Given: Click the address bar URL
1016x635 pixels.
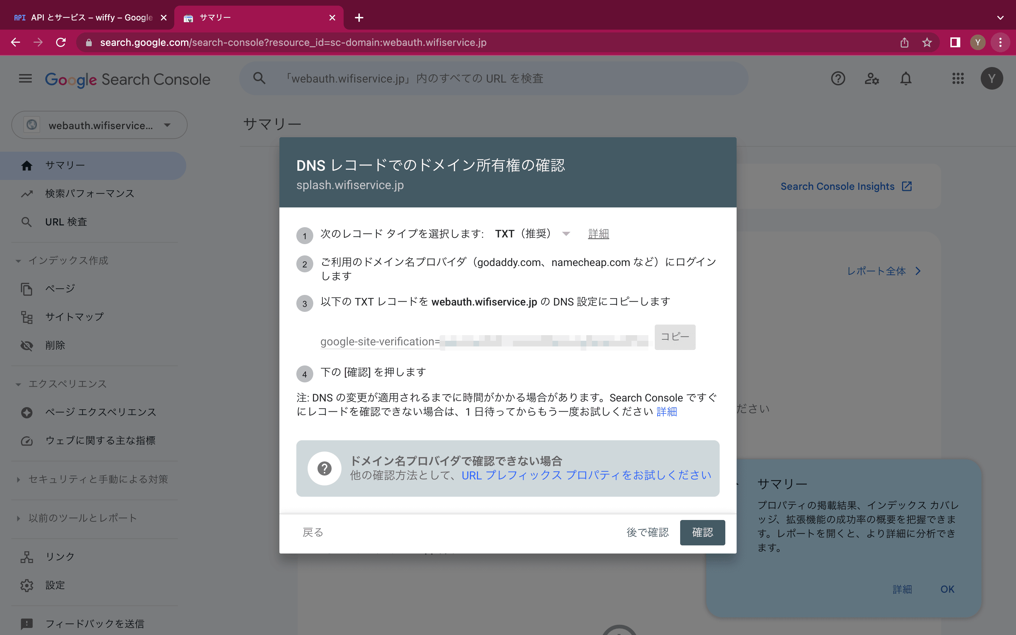Looking at the screenshot, I should pos(293,42).
